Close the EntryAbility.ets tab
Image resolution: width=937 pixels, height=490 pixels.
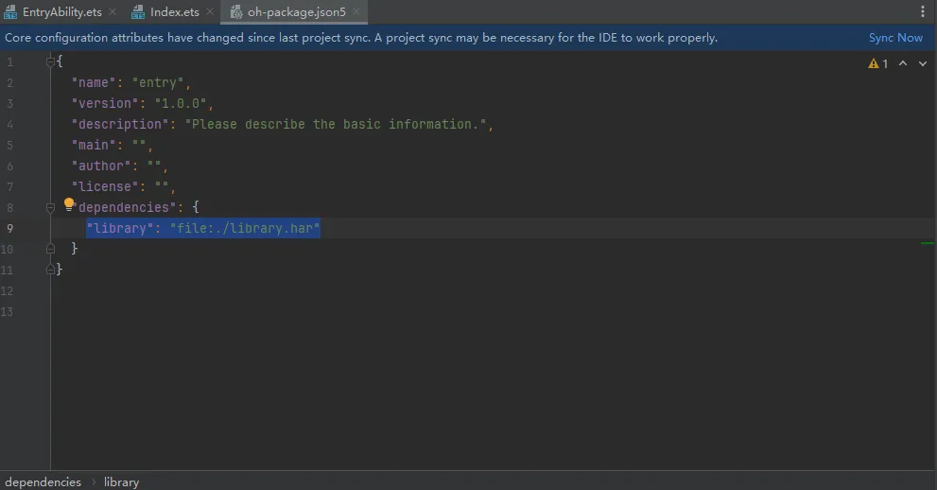point(113,11)
